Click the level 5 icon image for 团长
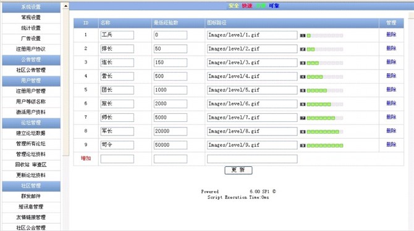This screenshot has height=231, width=414. pos(321,91)
